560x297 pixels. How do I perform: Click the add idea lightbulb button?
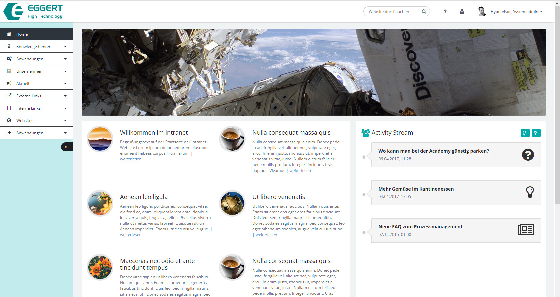(x=525, y=133)
